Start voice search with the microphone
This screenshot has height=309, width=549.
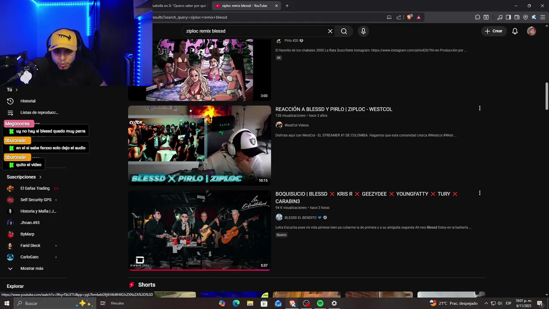[x=363, y=31]
